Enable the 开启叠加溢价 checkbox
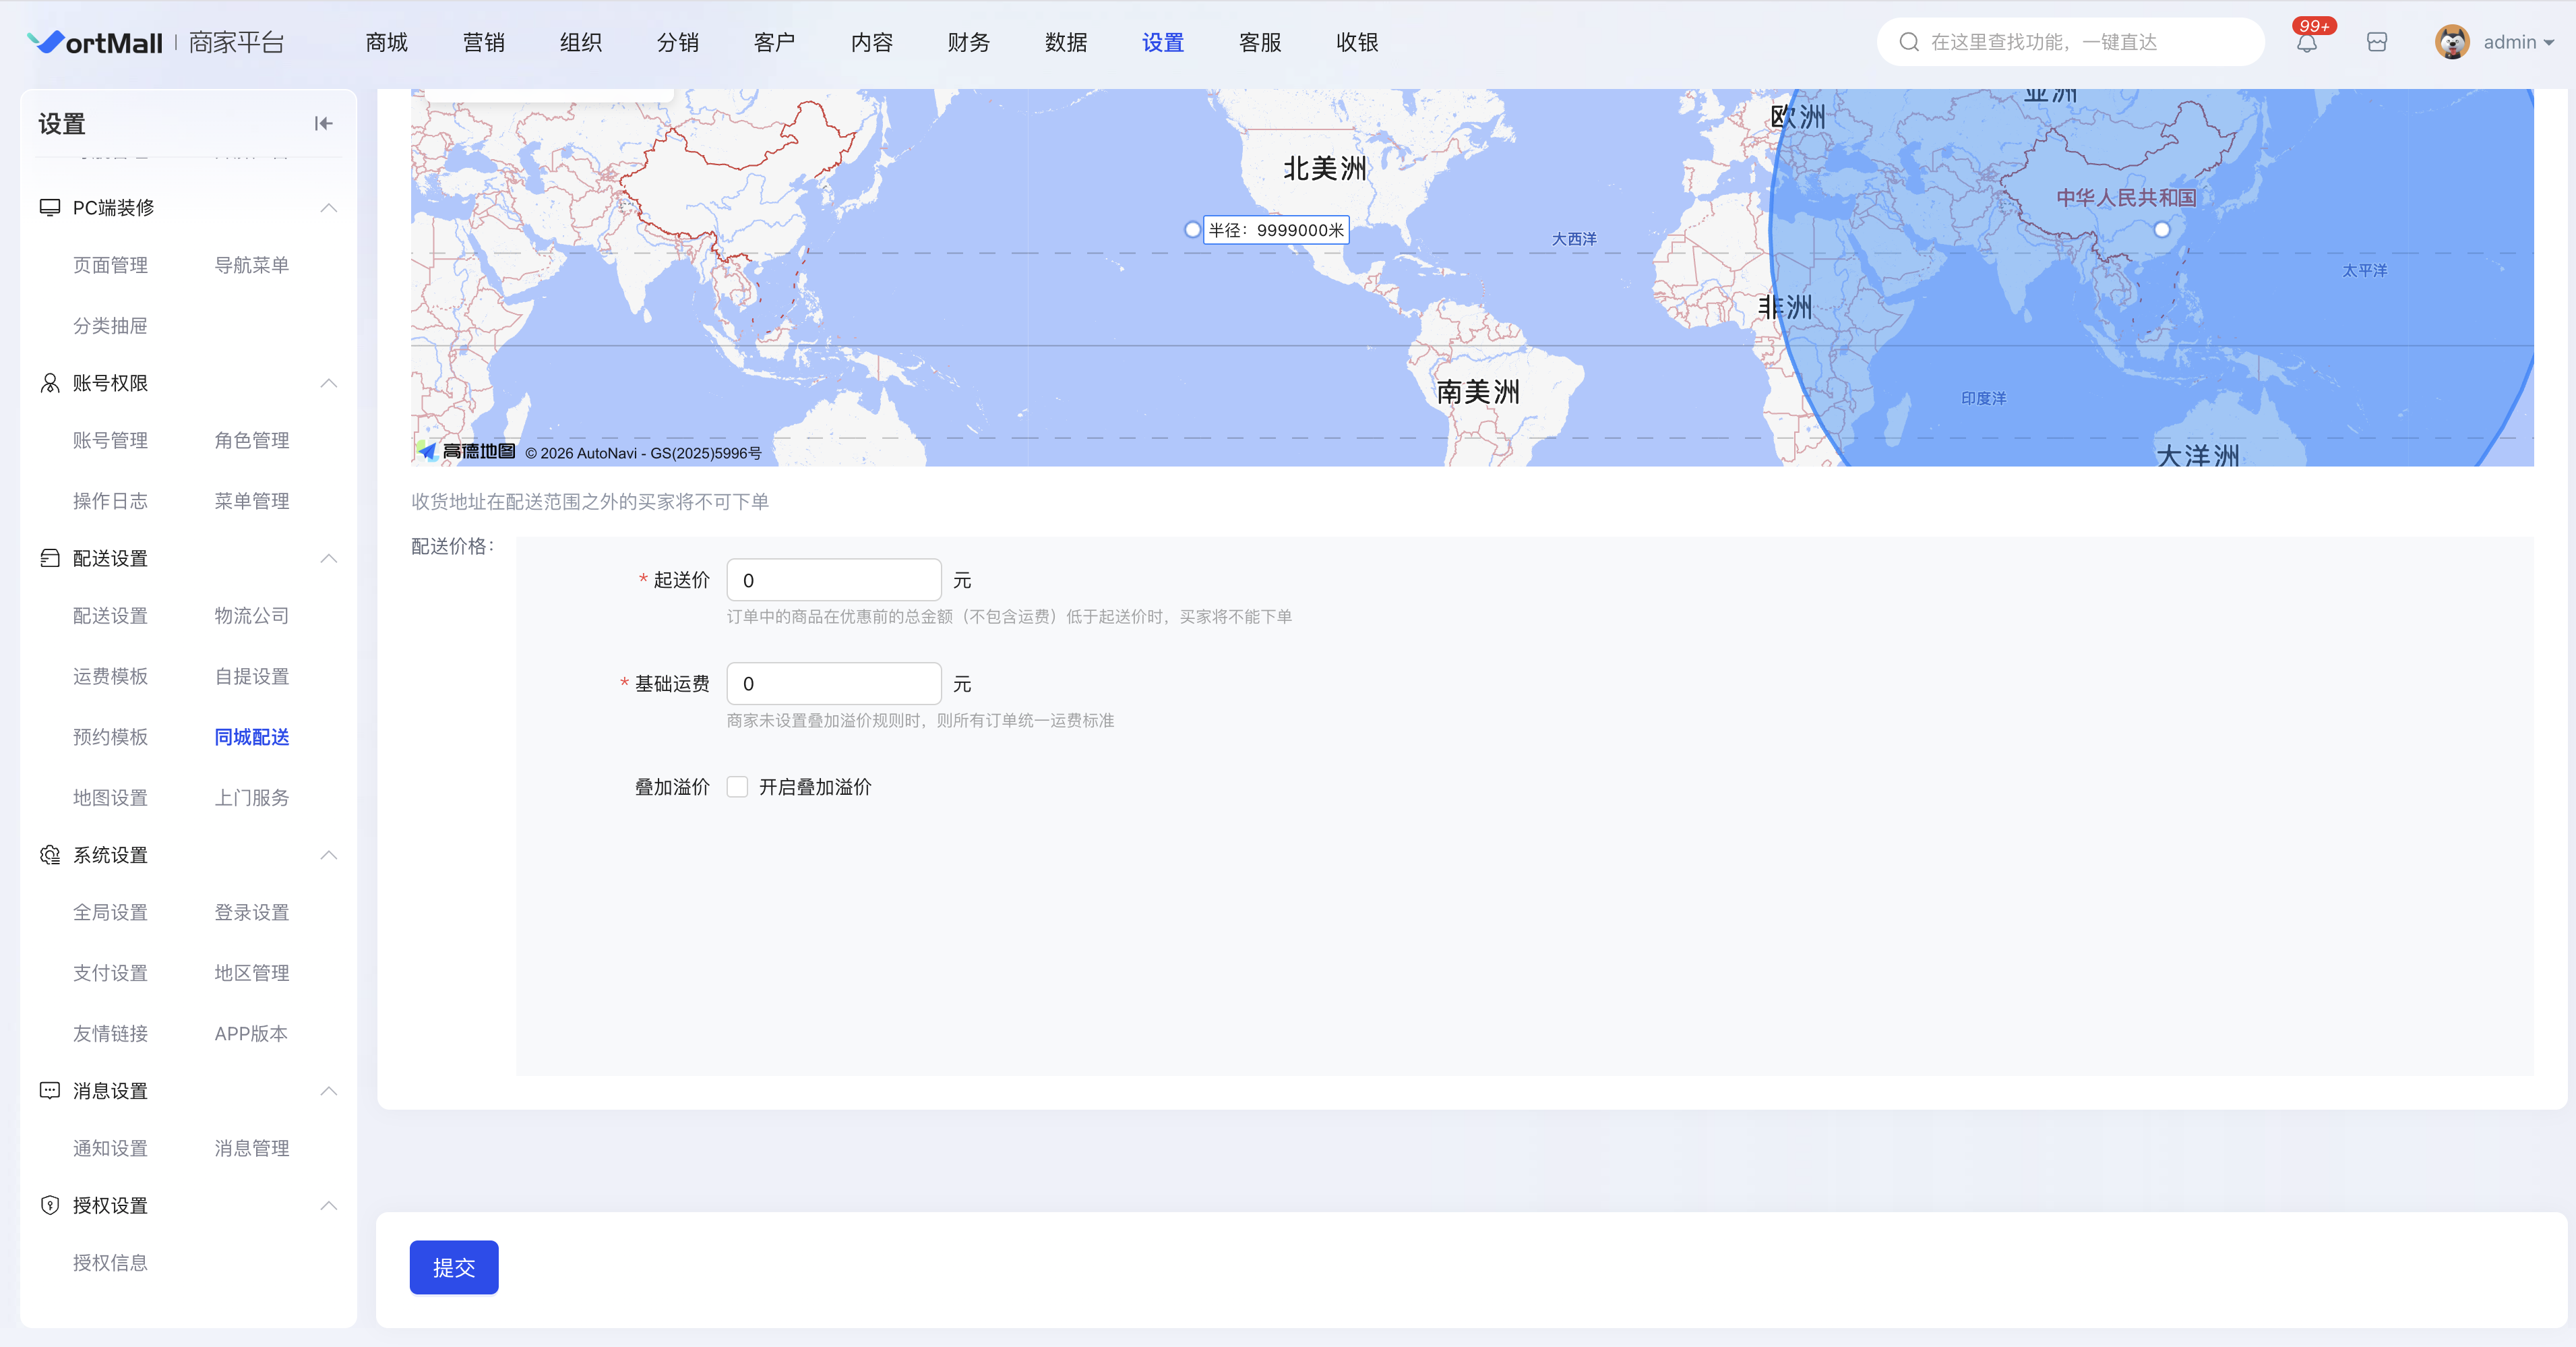The image size is (2576, 1347). click(x=737, y=787)
